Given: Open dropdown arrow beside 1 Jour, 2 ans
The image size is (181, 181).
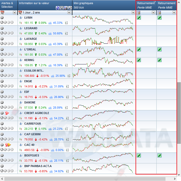Looking at the screenshot, I should pyautogui.click(x=69, y=12).
